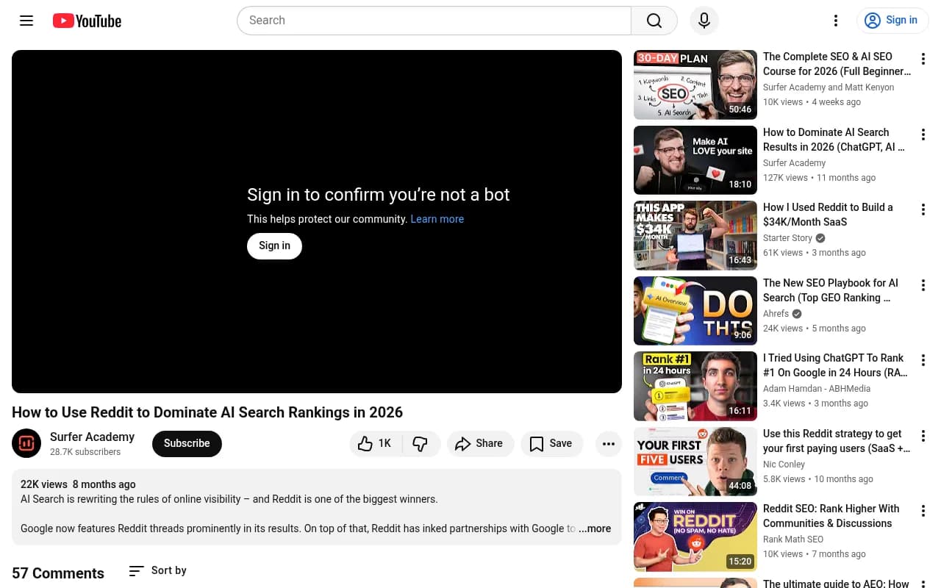
Task: Click title Use this Reddit strategy
Action: 837,441
